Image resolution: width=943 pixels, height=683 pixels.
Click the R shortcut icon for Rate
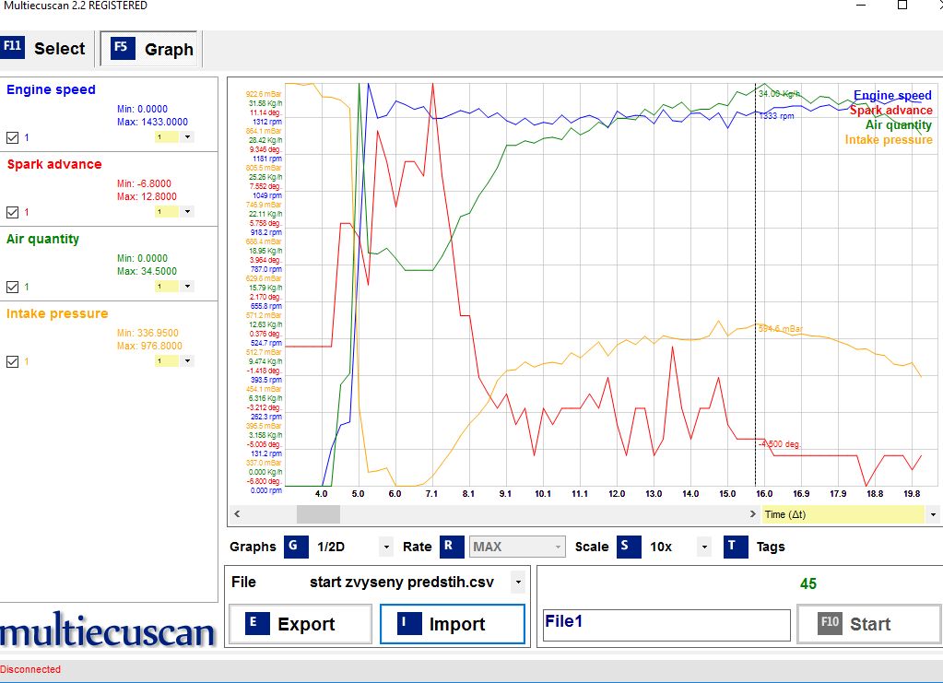(x=452, y=546)
